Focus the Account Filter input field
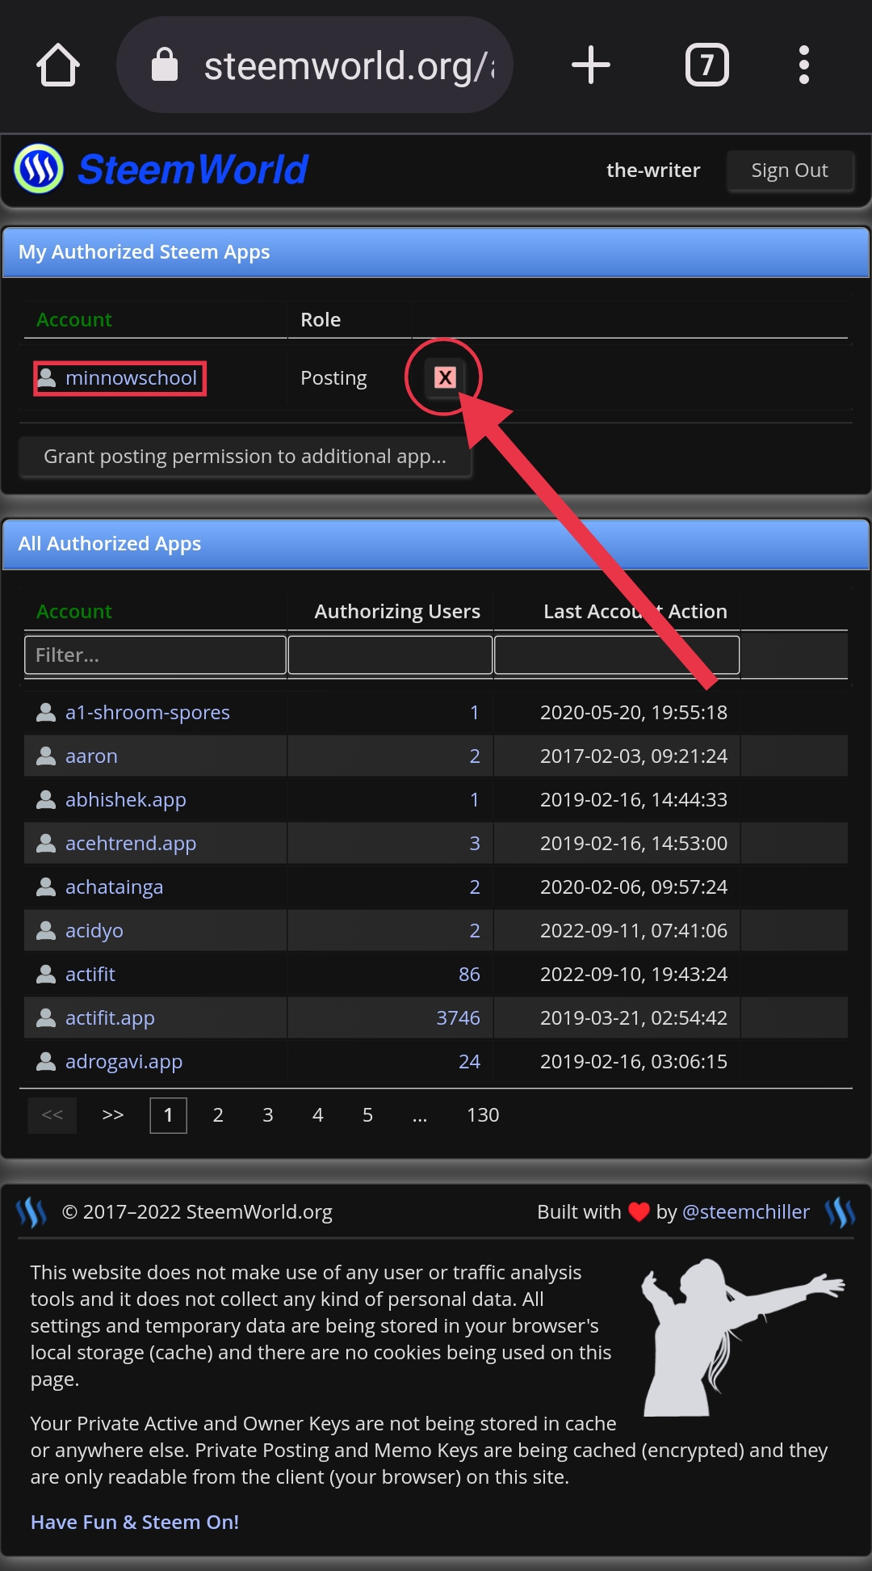The width and height of the screenshot is (872, 1571). pyautogui.click(x=155, y=655)
